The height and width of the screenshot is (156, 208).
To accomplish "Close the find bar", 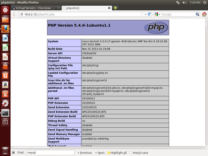I will (x=14, y=153).
